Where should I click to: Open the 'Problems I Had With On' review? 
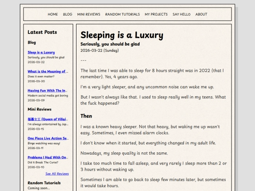tap(48, 158)
